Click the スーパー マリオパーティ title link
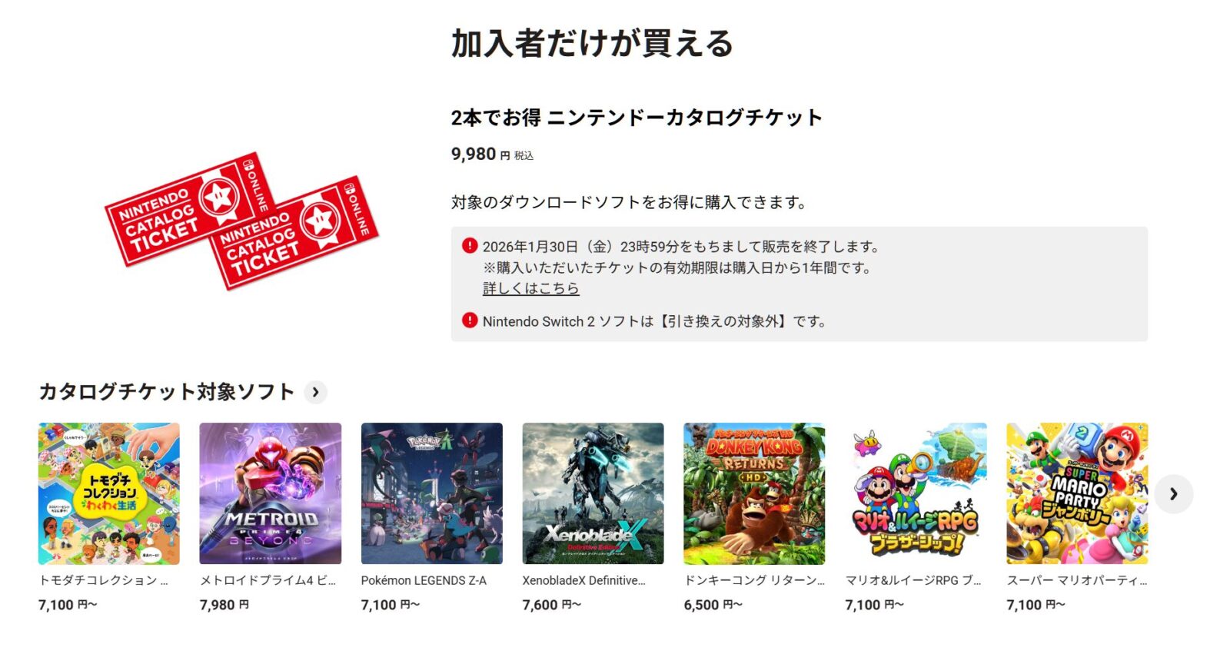The image size is (1230, 654). 1077,580
